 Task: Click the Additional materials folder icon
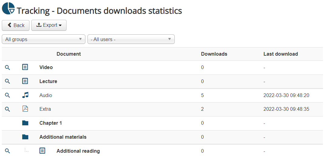tap(25, 137)
